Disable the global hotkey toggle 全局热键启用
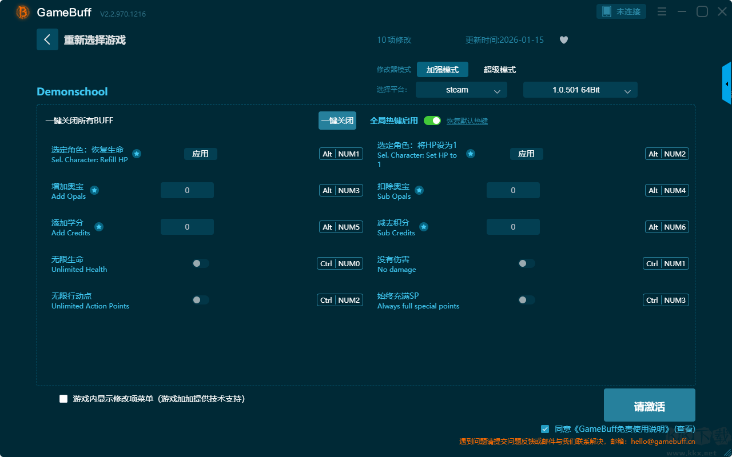 click(432, 121)
